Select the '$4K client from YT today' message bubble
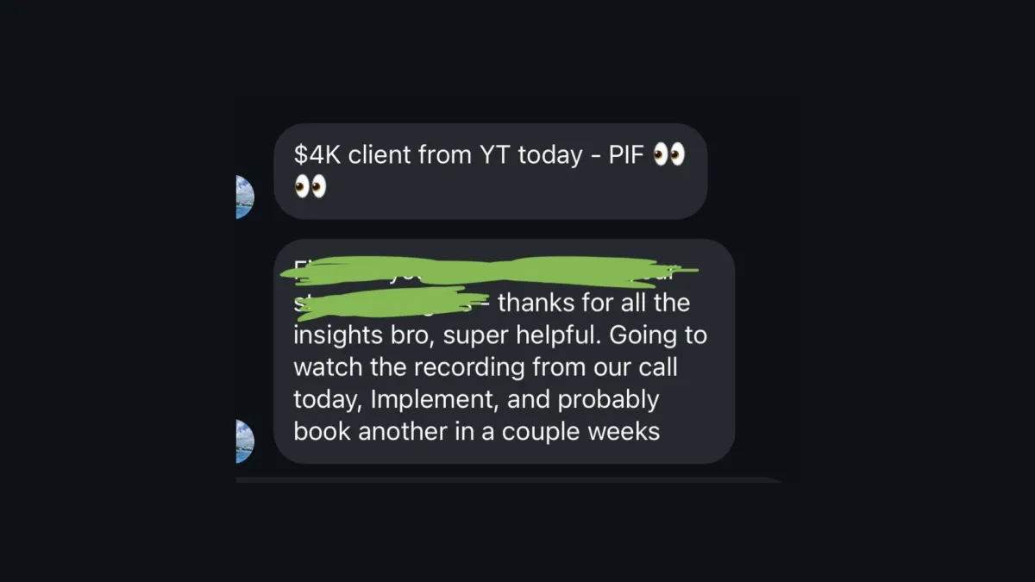 coord(490,171)
